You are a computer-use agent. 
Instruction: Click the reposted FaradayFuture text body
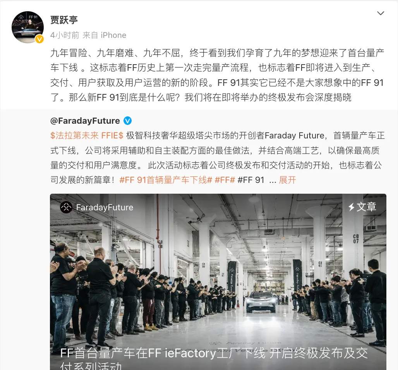point(217,158)
